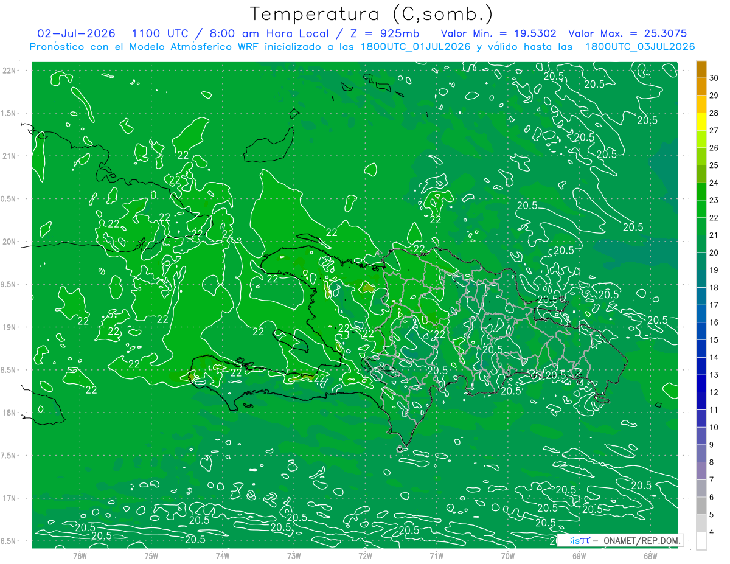Click the "76W" longitude axis label

pyautogui.click(x=80, y=555)
